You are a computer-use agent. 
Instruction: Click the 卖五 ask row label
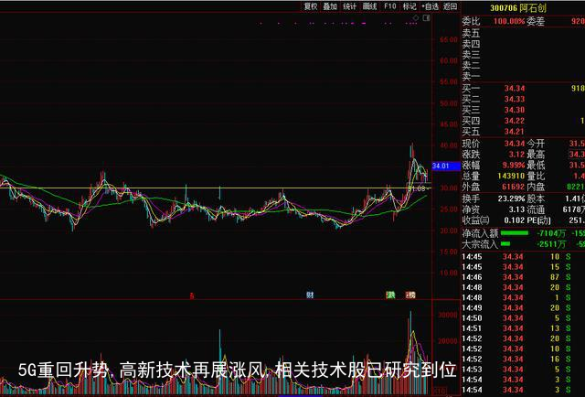pos(471,34)
